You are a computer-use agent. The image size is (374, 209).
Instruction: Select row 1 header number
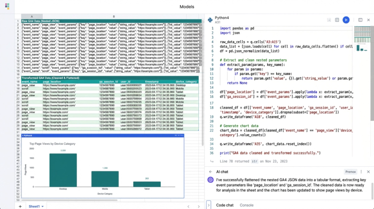tap(18, 21)
